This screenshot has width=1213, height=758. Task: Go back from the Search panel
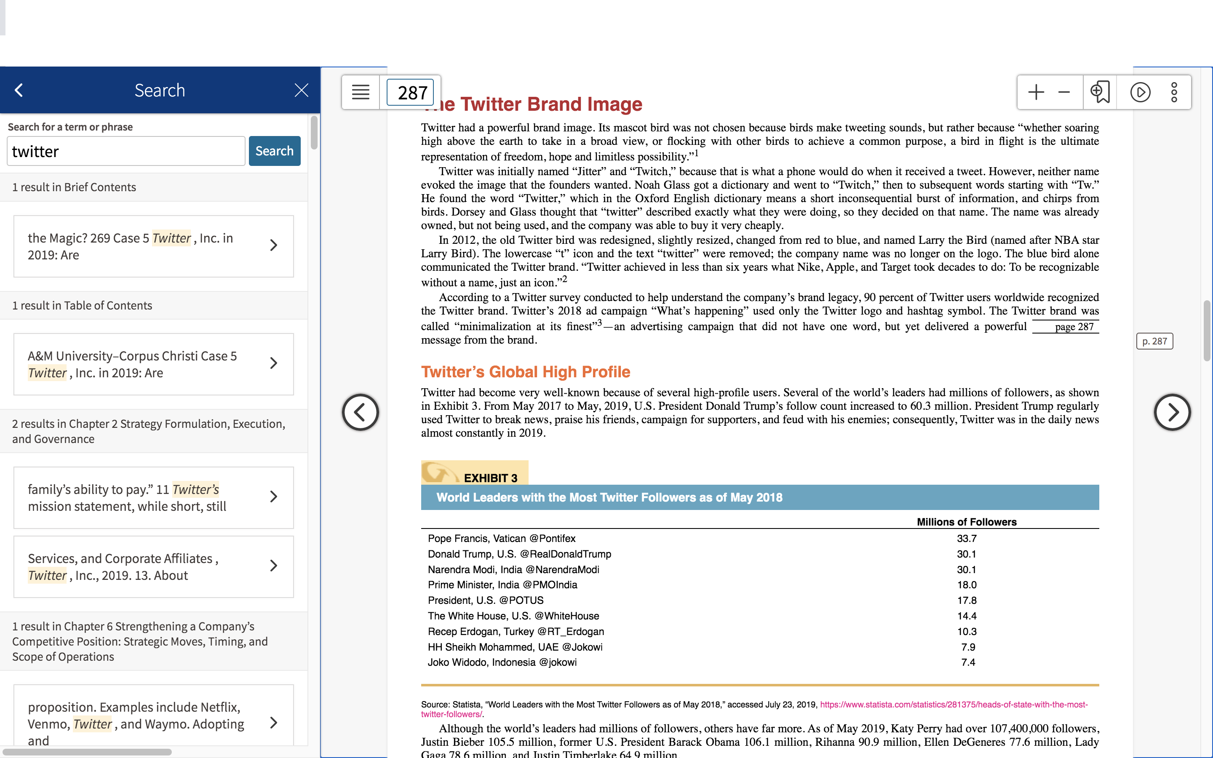(x=19, y=90)
